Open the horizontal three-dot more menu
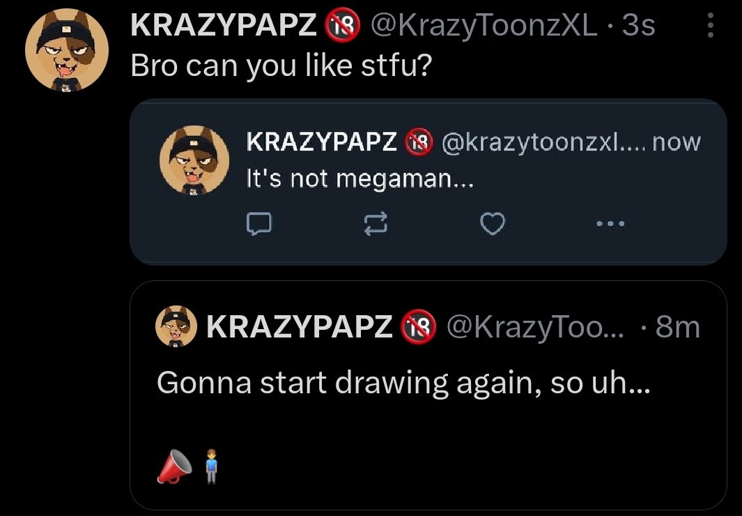This screenshot has width=742, height=516. coord(611,224)
